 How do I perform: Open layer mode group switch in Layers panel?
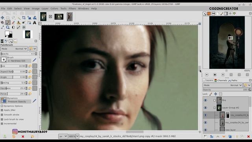coord(247,85)
